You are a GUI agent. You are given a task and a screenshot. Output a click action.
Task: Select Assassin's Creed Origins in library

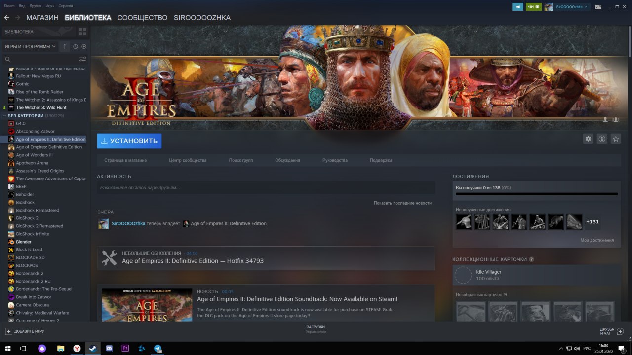pos(40,171)
